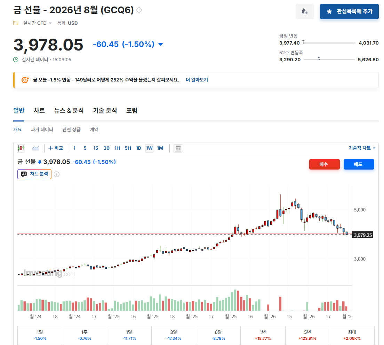Select the 1M timeframe interval
384x345 pixels.
pyautogui.click(x=160, y=148)
